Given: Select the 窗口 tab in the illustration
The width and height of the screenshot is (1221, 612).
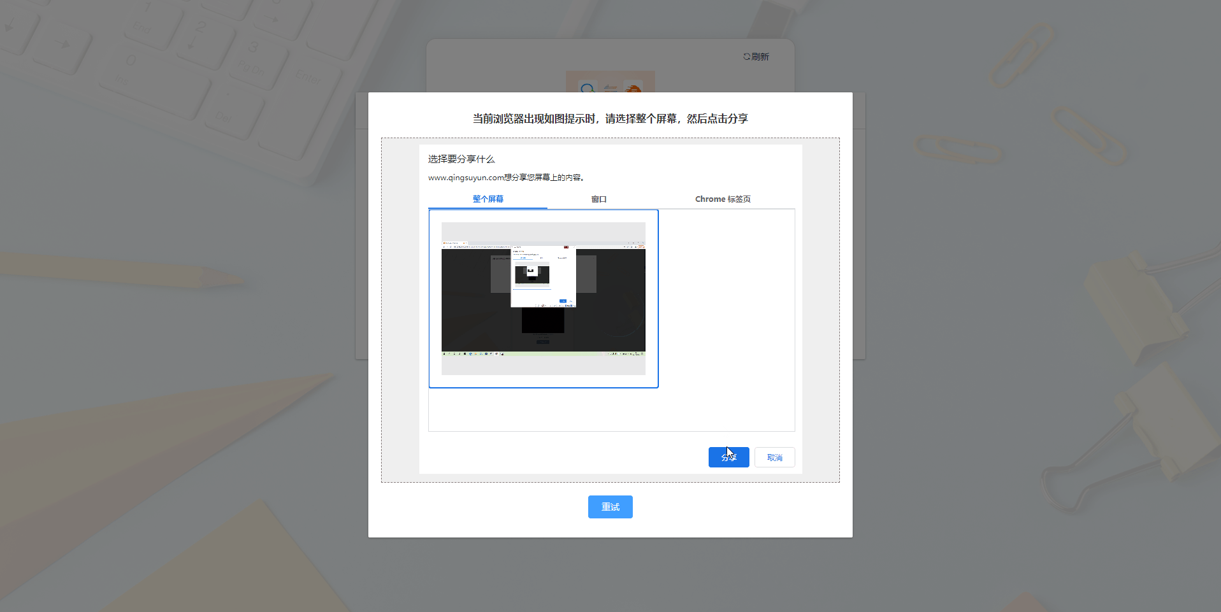Looking at the screenshot, I should [599, 199].
